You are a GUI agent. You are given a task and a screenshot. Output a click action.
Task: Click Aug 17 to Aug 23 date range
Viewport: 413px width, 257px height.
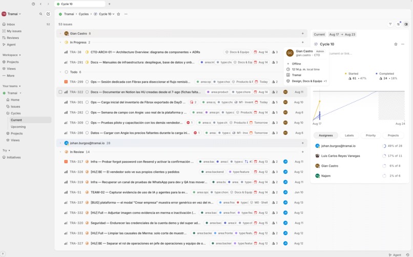point(342,34)
